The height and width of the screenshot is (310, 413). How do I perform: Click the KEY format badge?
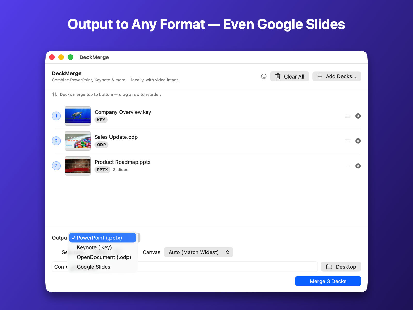[x=101, y=120]
